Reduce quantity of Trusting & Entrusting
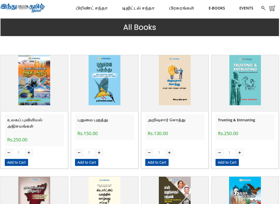 pos(220,153)
